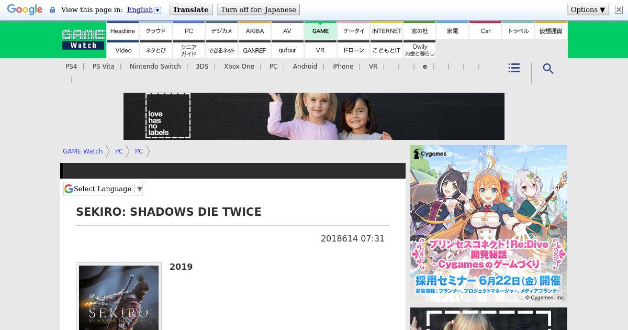Open the English language dropdown
This screenshot has width=628, height=330.
(144, 9)
